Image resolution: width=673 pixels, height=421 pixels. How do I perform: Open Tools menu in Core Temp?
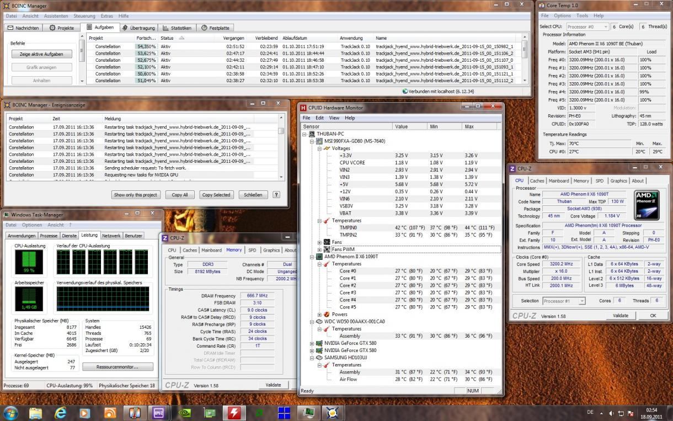click(x=582, y=15)
